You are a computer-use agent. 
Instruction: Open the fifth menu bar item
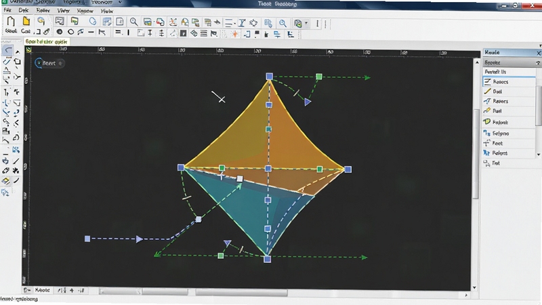click(85, 11)
